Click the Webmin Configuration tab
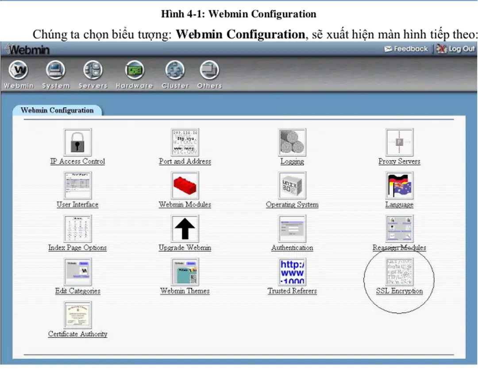The width and height of the screenshot is (478, 369). coord(57,110)
